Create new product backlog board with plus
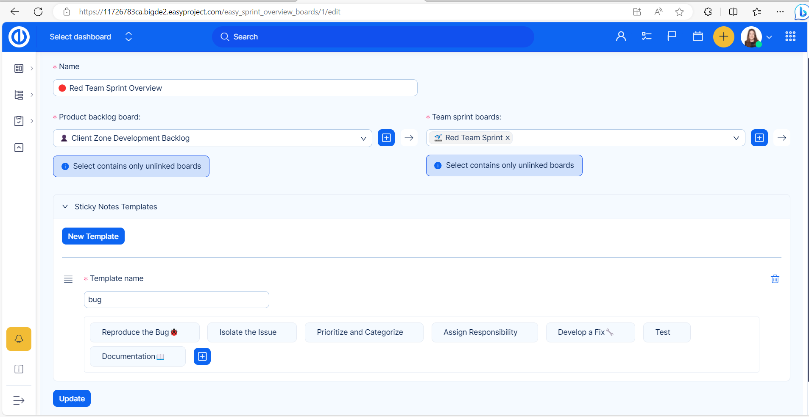The width and height of the screenshot is (809, 417). coord(386,138)
